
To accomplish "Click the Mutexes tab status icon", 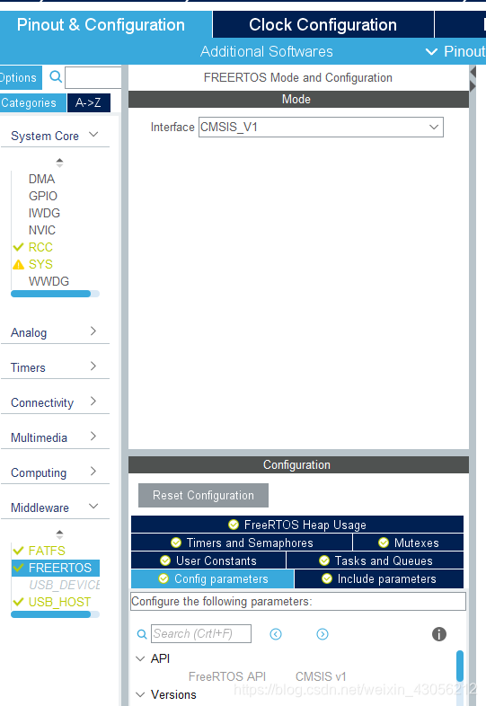I will 384,543.
